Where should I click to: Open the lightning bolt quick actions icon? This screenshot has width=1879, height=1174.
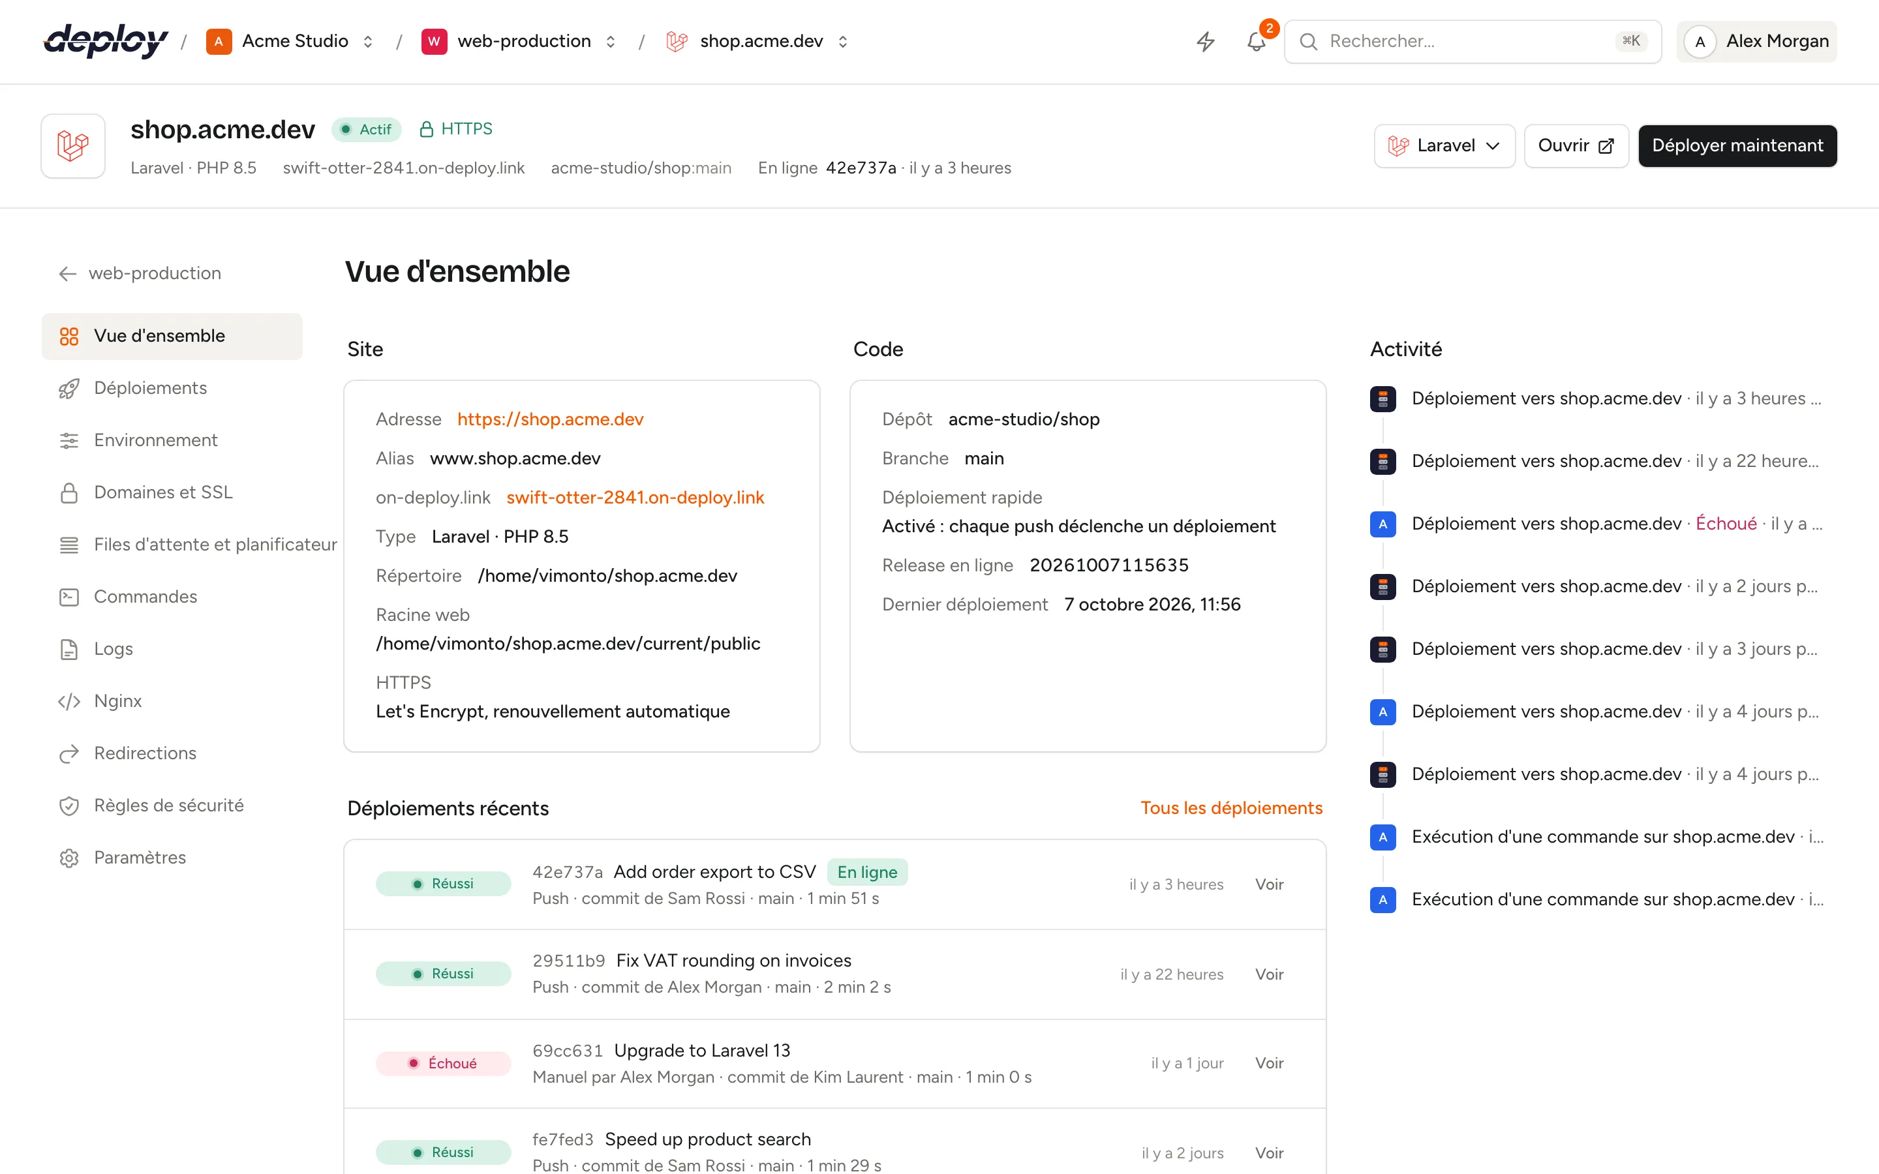1205,41
